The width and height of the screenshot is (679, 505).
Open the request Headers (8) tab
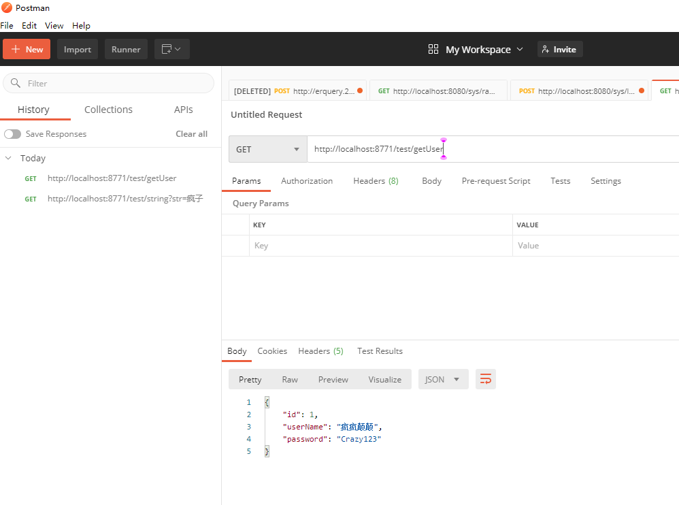pyautogui.click(x=376, y=181)
